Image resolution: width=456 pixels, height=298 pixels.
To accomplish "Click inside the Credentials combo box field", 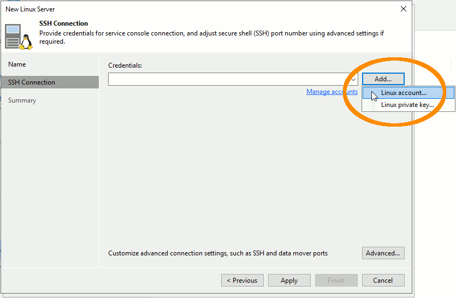I will coord(229,80).
